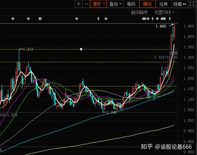Click the leftmost star event marker
The width and height of the screenshot is (197, 155).
click(x=13, y=19)
